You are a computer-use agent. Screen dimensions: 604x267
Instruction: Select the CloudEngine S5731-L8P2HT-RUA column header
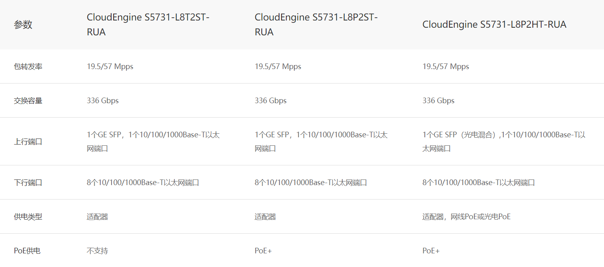click(494, 25)
